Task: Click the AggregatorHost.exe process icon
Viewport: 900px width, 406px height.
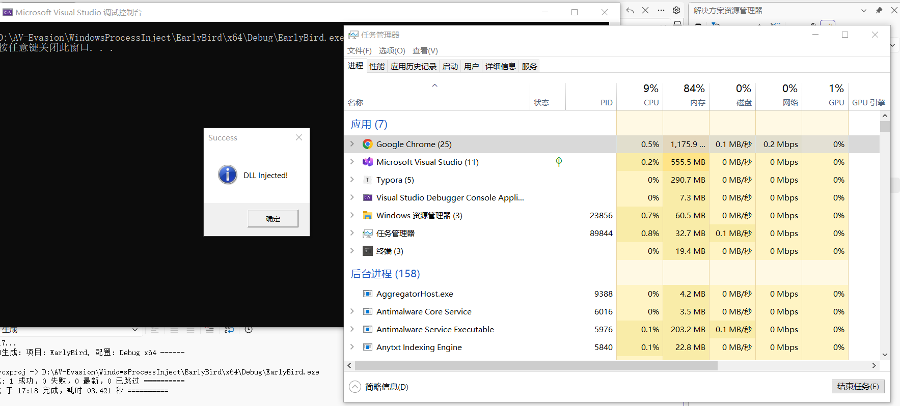Action: [367, 294]
